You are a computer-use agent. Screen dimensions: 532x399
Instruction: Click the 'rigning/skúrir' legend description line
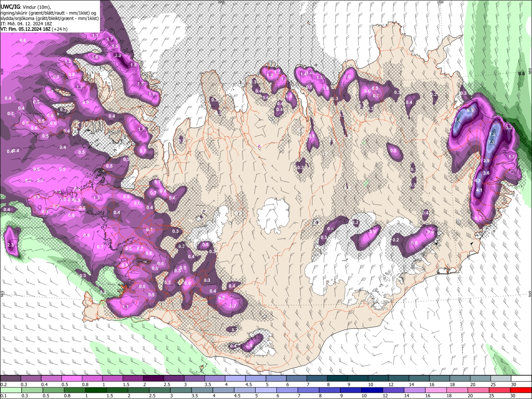[49, 13]
